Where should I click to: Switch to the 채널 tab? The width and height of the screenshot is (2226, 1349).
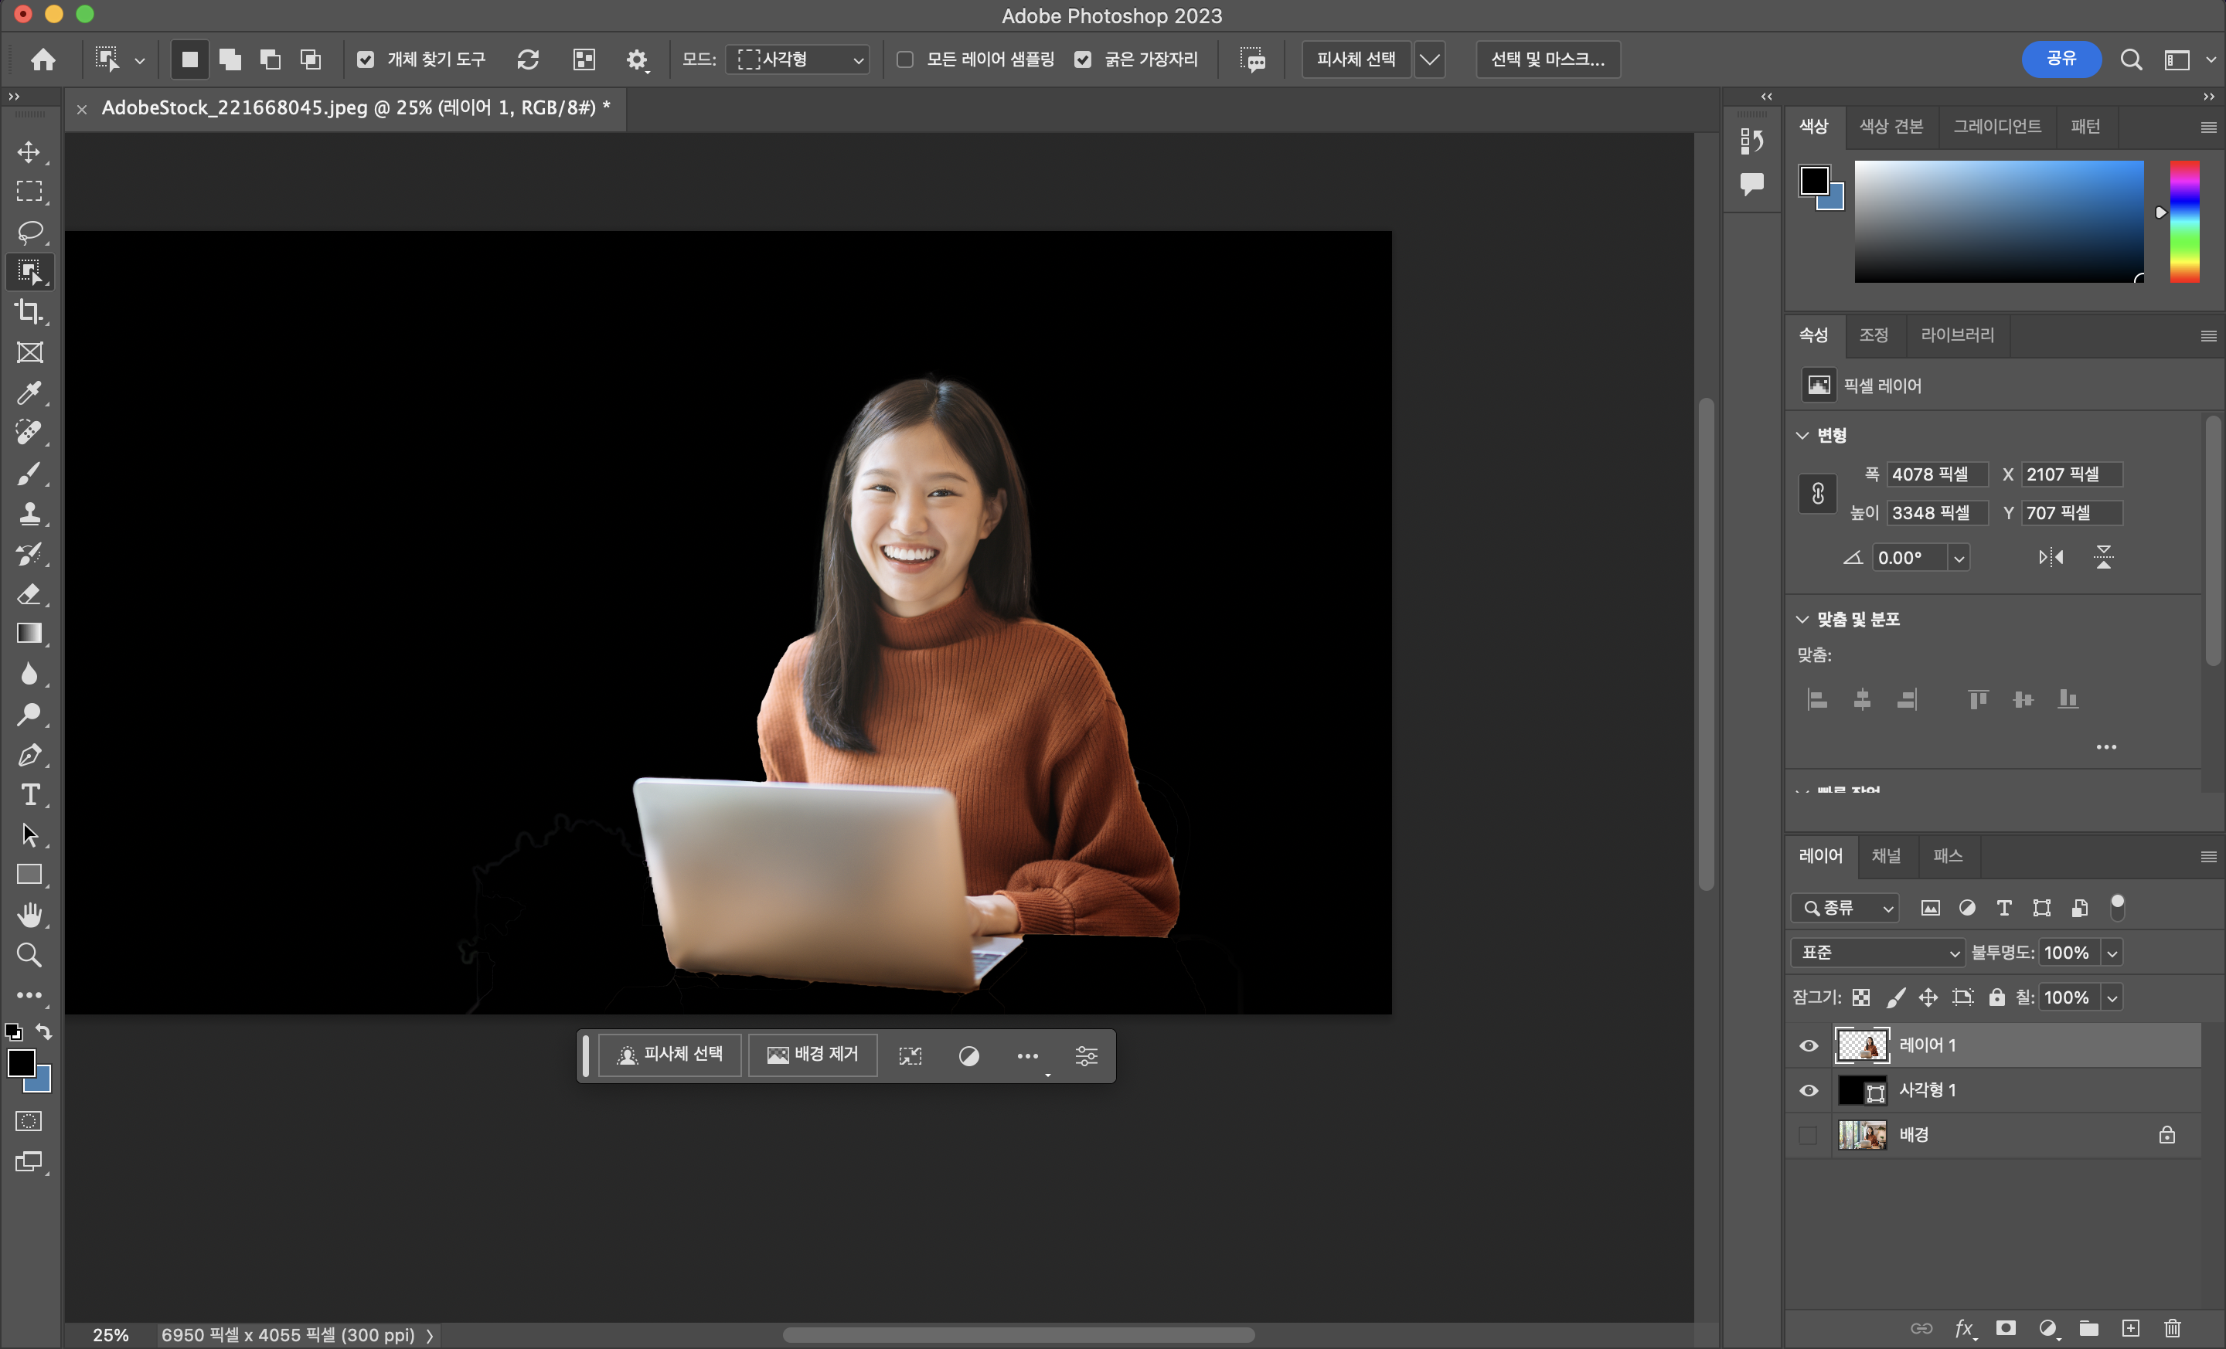pyautogui.click(x=1885, y=856)
